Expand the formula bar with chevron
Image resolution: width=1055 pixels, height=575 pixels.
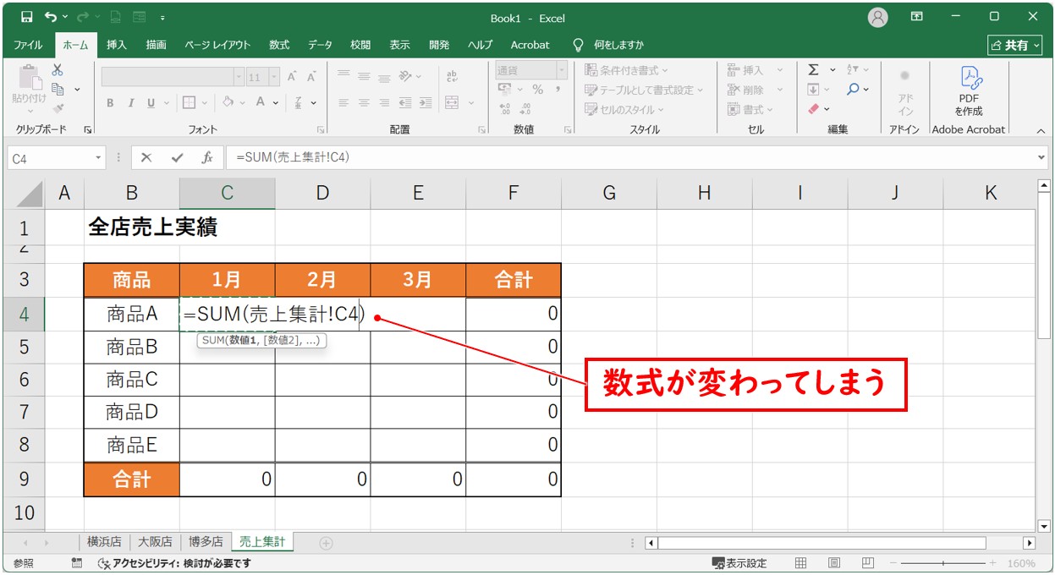click(1041, 157)
